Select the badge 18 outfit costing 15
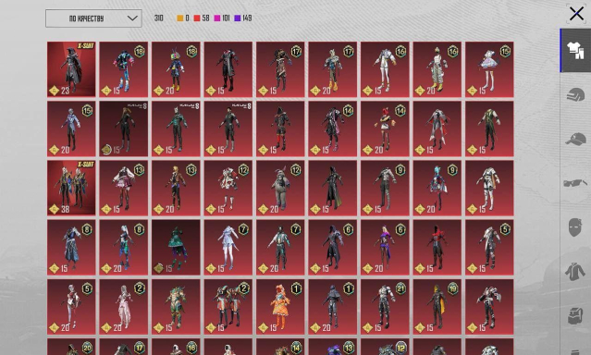This screenshot has height=355, width=591. [x=124, y=69]
